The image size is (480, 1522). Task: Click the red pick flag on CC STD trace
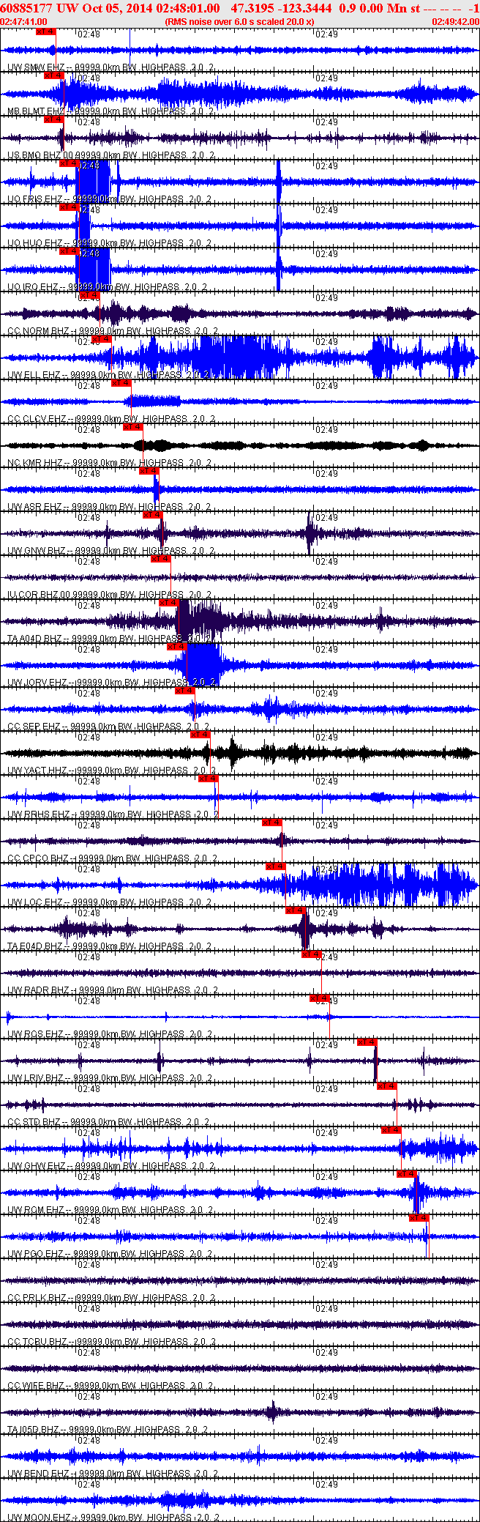pos(386,1086)
